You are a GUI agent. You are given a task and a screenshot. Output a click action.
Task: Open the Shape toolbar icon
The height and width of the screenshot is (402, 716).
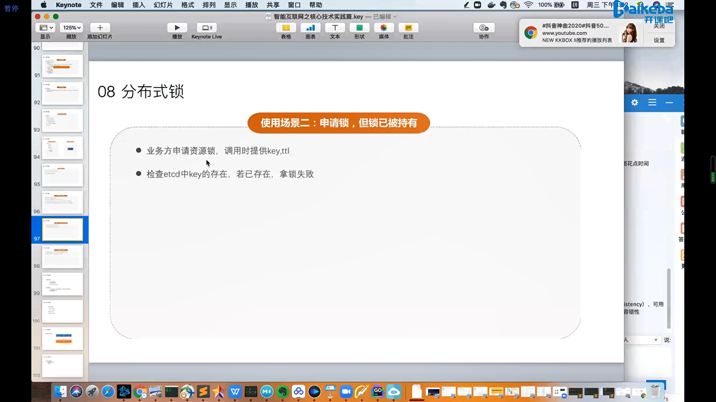click(x=359, y=28)
